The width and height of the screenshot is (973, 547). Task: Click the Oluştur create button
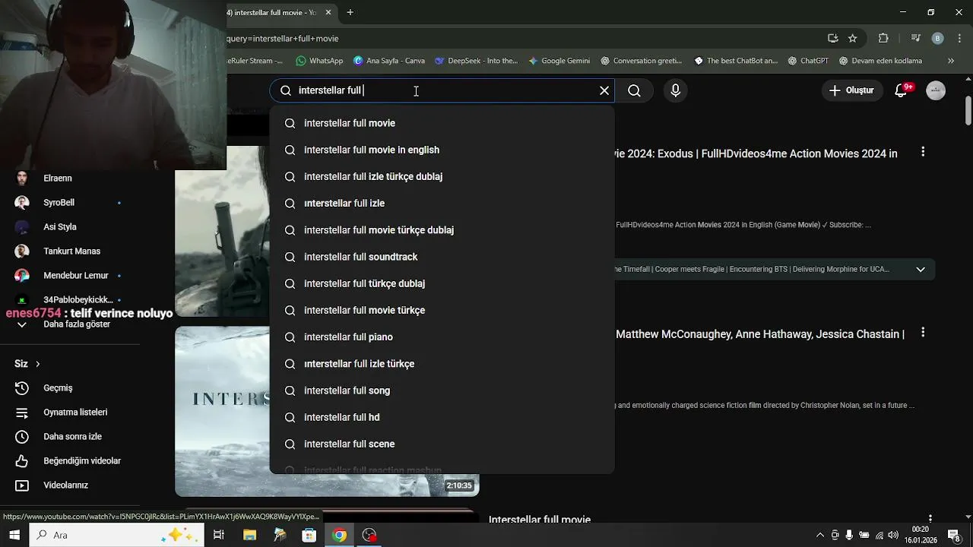tap(852, 90)
